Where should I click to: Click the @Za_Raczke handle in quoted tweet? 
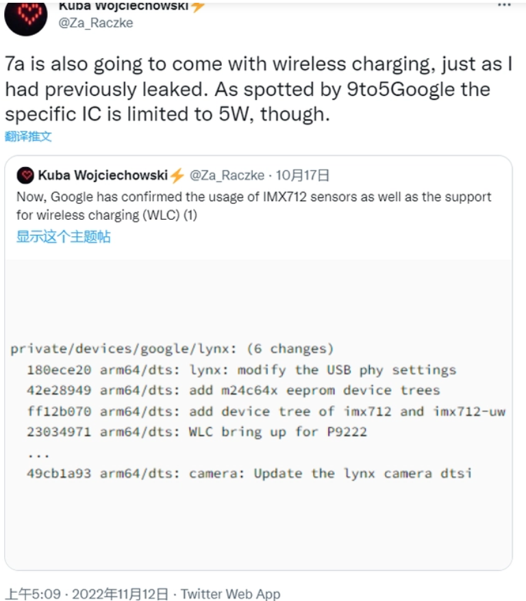(227, 175)
